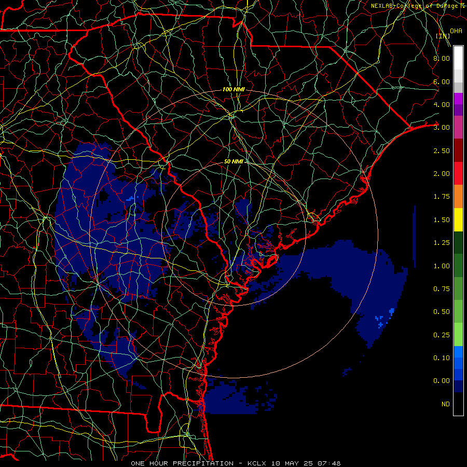Screen dimensions: 467x467
Task: Click the light blue precipitation cell offshore southeast
Action: pos(392,311)
